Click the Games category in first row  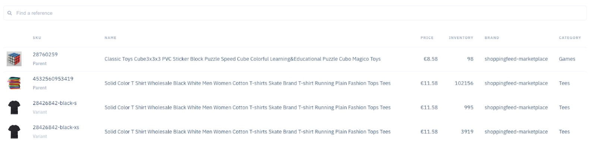pyautogui.click(x=567, y=59)
